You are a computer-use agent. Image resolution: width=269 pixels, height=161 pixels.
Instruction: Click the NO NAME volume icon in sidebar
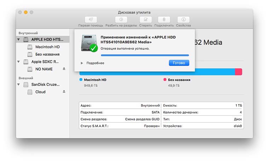(x=30, y=69)
